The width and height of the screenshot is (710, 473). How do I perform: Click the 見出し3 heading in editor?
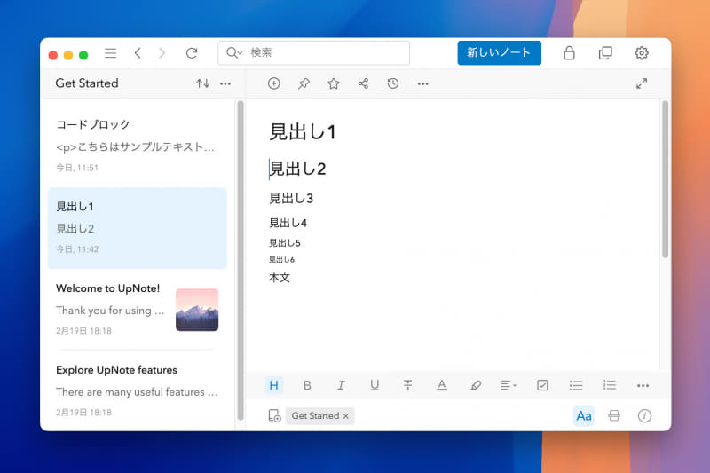[x=291, y=198]
